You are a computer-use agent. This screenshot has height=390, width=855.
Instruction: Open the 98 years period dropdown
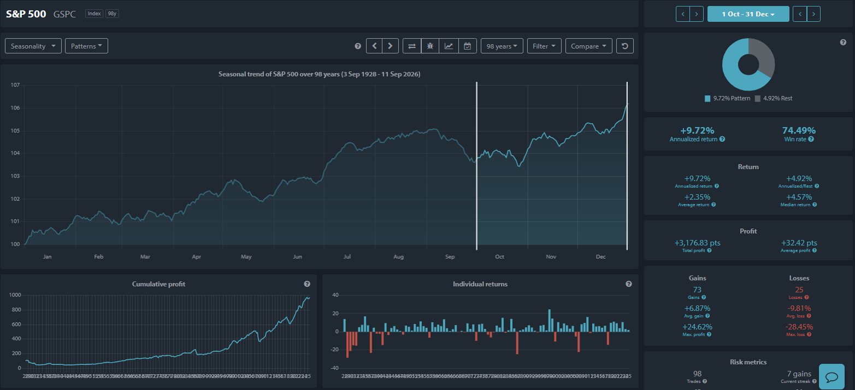tap(502, 46)
